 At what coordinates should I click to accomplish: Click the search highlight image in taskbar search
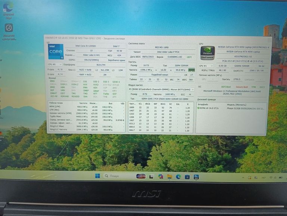coord(141,176)
